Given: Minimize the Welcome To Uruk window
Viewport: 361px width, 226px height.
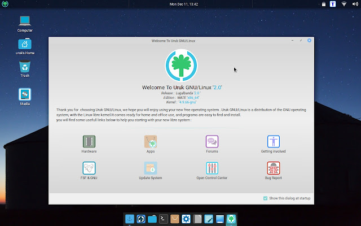Looking at the screenshot, I should [x=292, y=40].
